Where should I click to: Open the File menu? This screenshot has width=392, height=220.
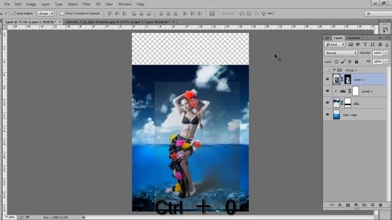pyautogui.click(x=7, y=4)
